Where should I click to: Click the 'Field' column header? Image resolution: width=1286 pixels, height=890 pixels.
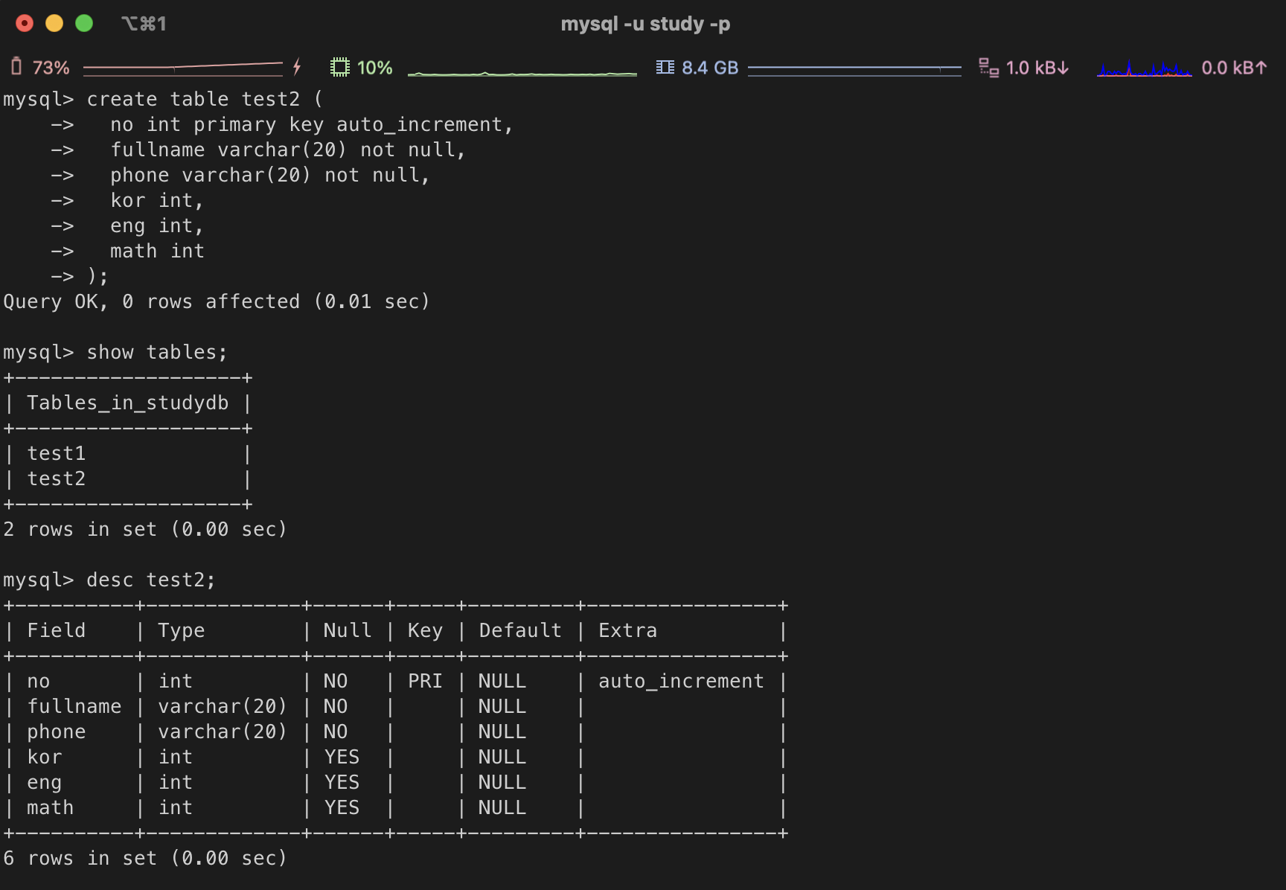(x=57, y=630)
